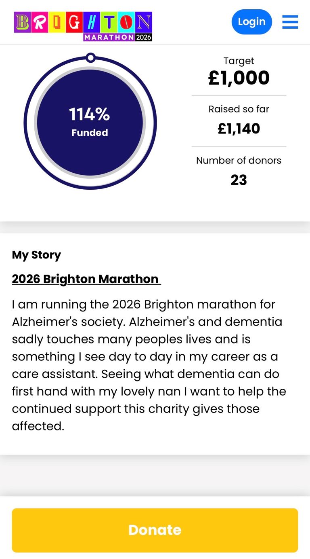Select the £1,140 raised amount
310x559 pixels.
(239, 129)
